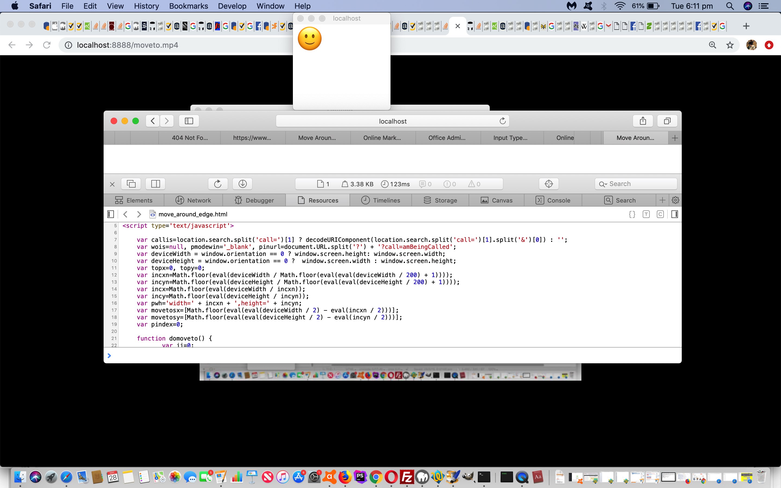
Task: Toggle the inspector left panel
Action: [110, 214]
